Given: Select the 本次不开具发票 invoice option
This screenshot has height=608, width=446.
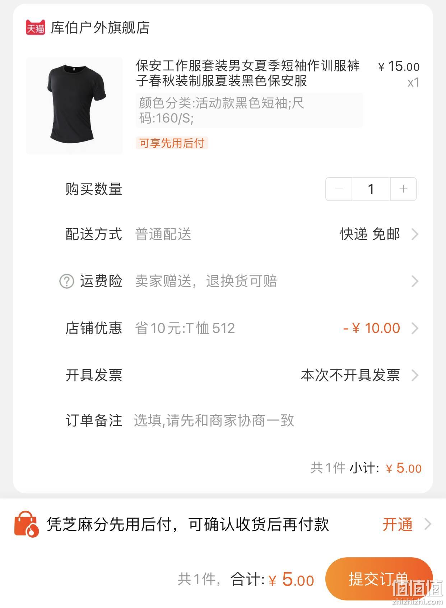Looking at the screenshot, I should (x=350, y=375).
